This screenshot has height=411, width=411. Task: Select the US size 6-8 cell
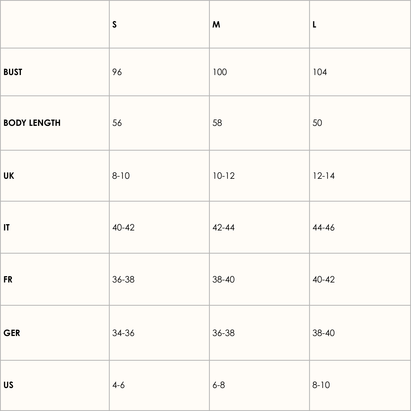point(219,385)
